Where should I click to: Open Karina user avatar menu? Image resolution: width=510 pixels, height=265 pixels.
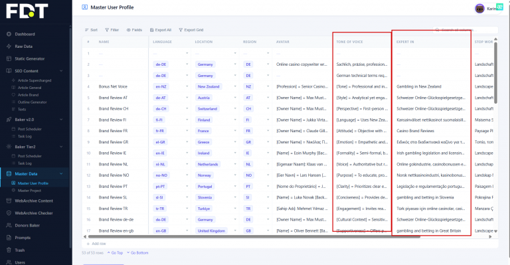pyautogui.click(x=479, y=9)
